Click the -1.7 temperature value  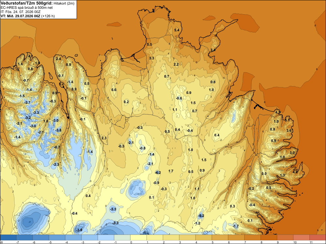pos(236,226)
